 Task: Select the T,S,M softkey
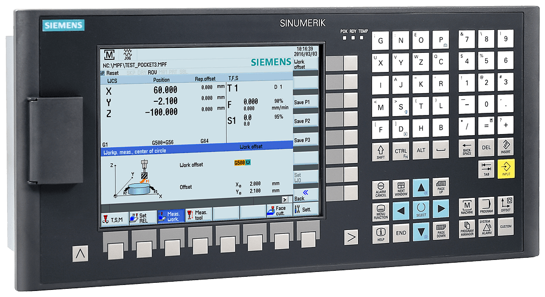coord(114,219)
